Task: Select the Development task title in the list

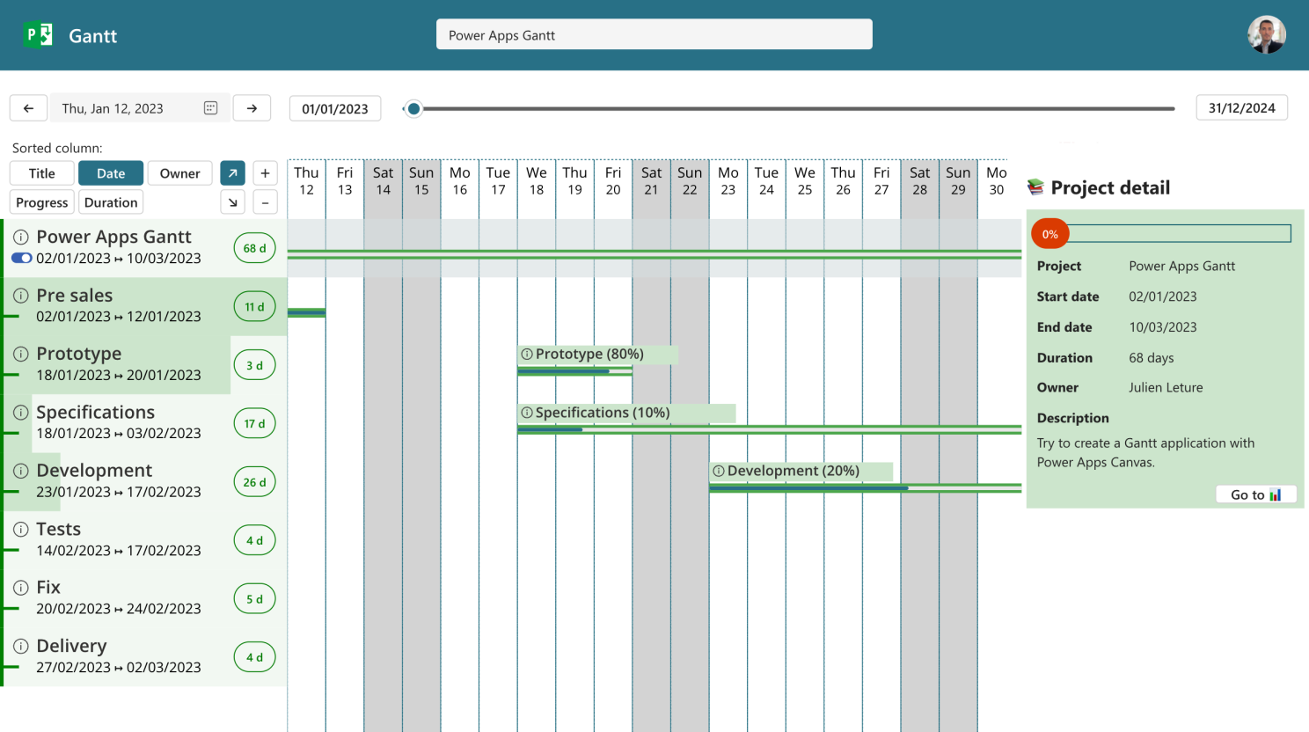Action: point(94,471)
